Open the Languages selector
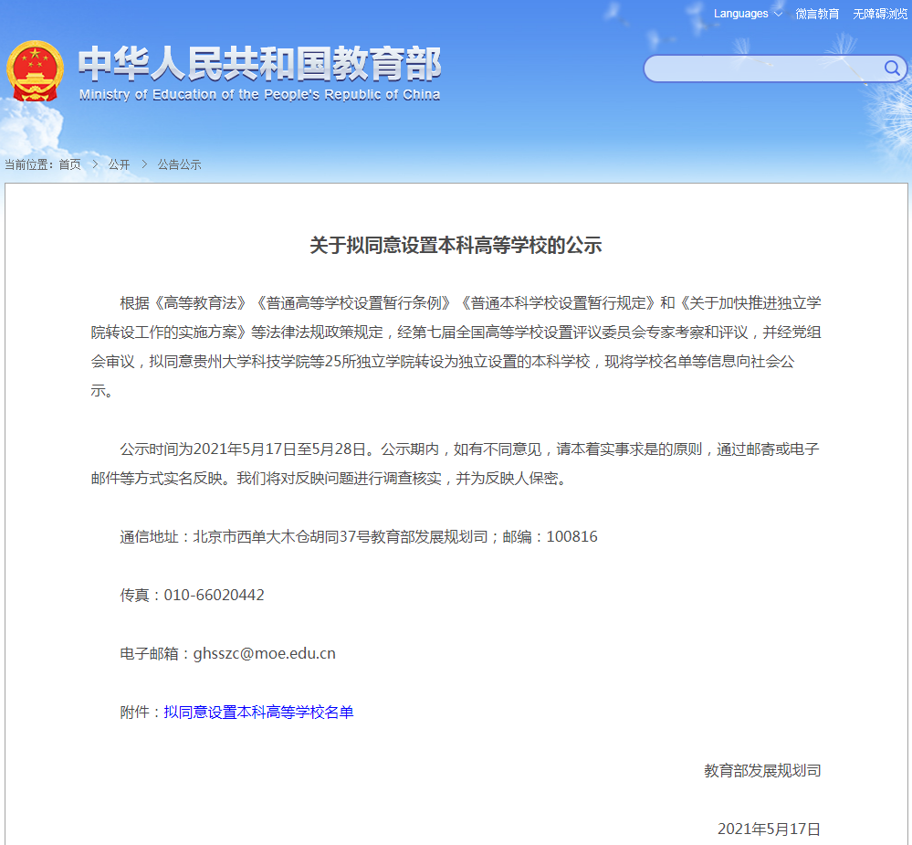Image resolution: width=912 pixels, height=845 pixels. [x=741, y=14]
